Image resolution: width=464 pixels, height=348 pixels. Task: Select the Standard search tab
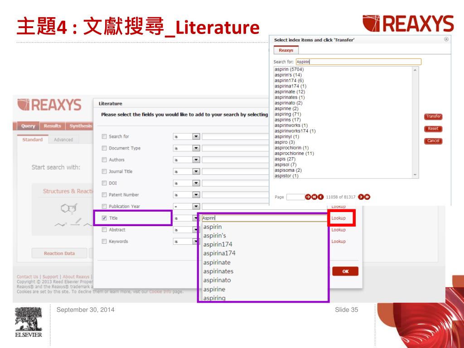click(x=33, y=140)
